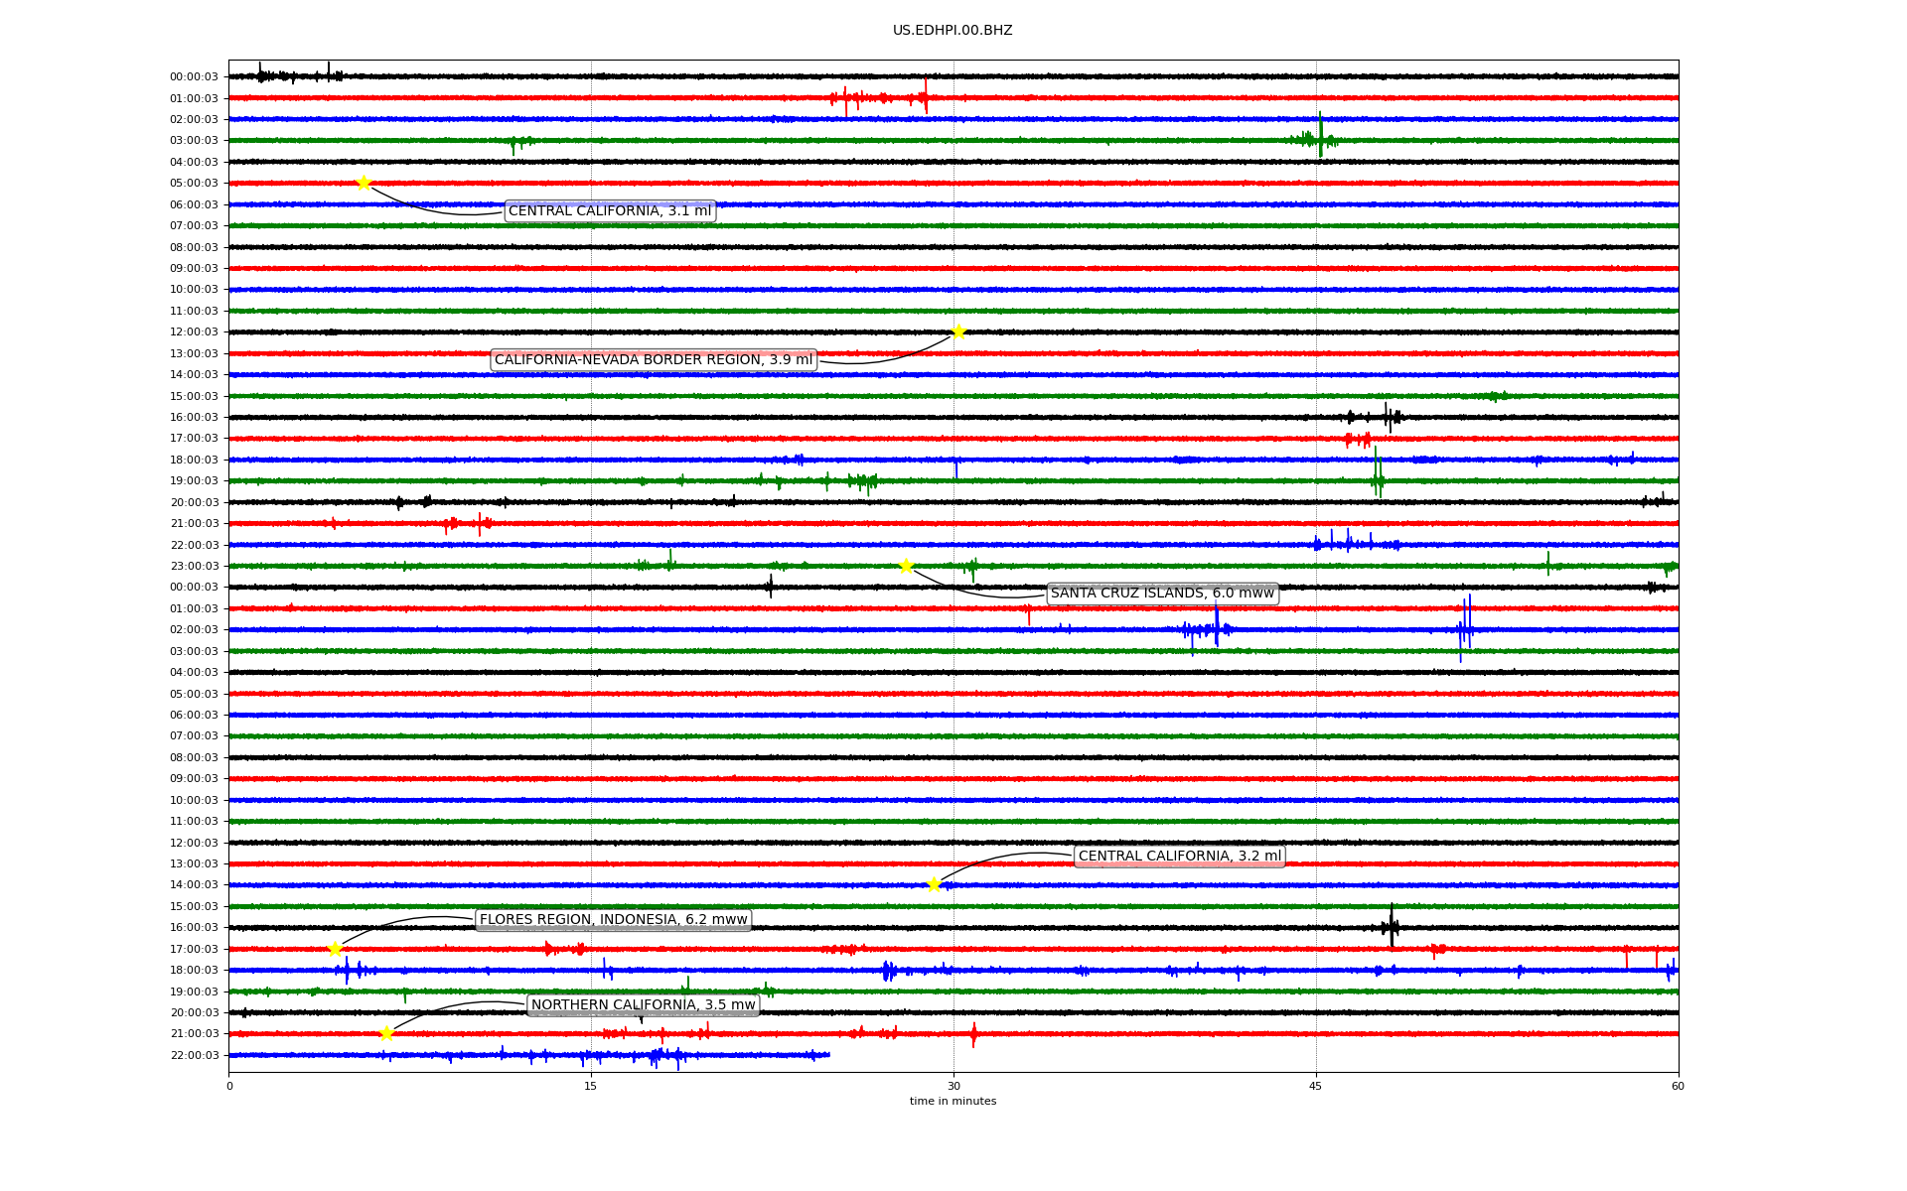Click the Central California 3.2 ml star marker
The height and width of the screenshot is (1191, 1907).
click(934, 884)
